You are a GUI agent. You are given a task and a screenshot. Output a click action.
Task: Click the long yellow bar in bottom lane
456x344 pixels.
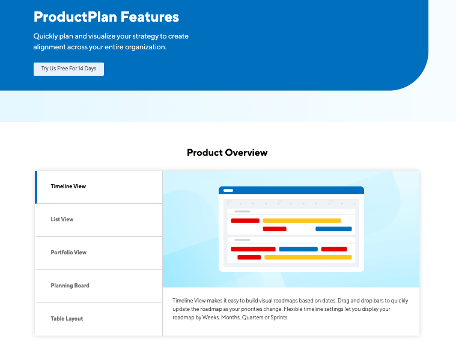[308, 257]
